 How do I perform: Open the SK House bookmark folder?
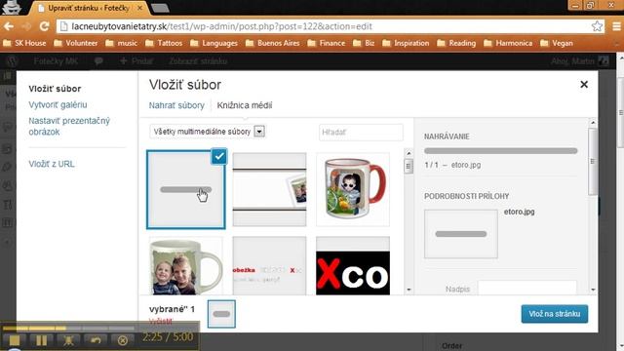24,43
